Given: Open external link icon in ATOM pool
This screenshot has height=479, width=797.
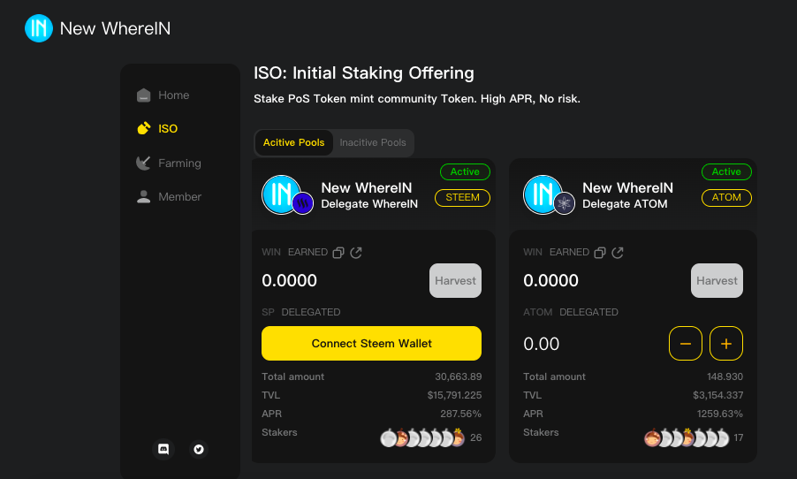Looking at the screenshot, I should (618, 253).
